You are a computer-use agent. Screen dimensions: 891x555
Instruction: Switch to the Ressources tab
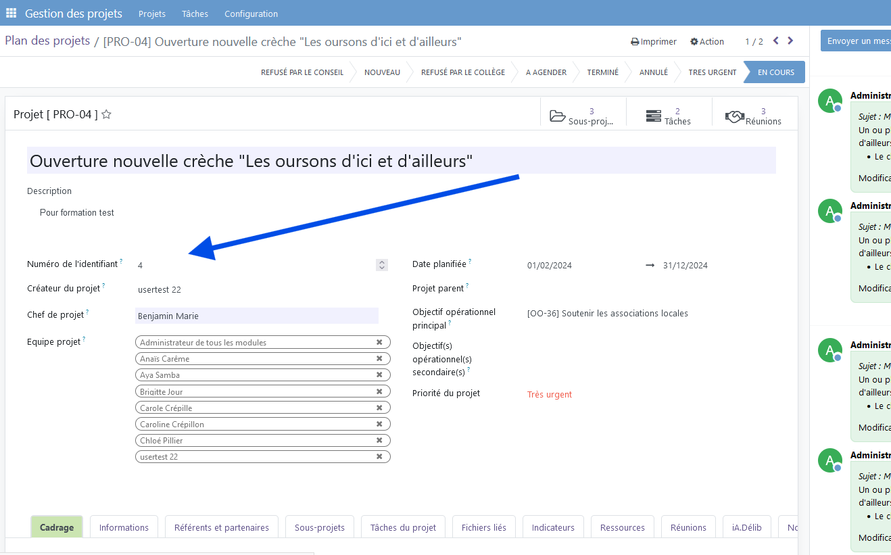623,527
